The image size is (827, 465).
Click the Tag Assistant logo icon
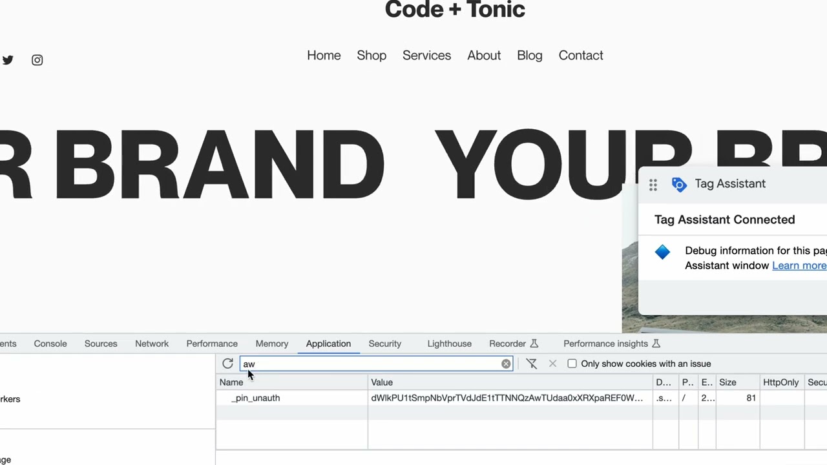click(679, 185)
